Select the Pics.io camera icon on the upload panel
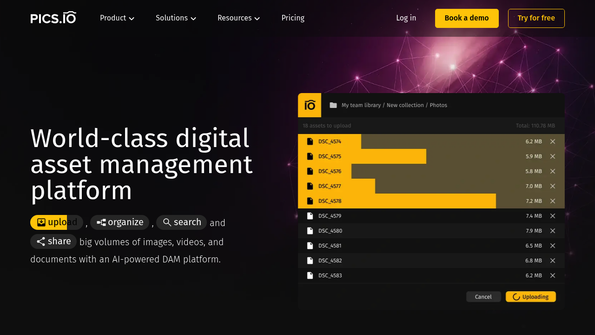Image resolution: width=595 pixels, height=335 pixels. click(309, 105)
